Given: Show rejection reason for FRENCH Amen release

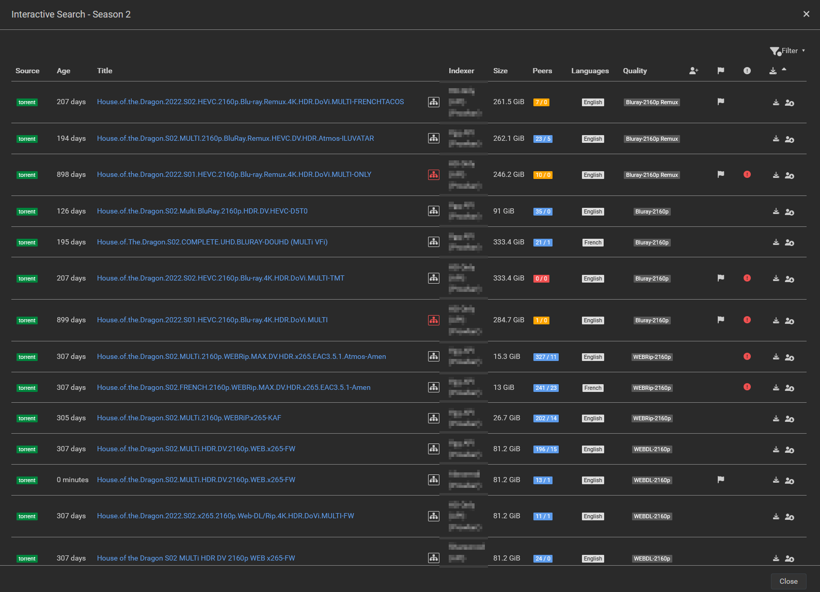Looking at the screenshot, I should click(747, 387).
